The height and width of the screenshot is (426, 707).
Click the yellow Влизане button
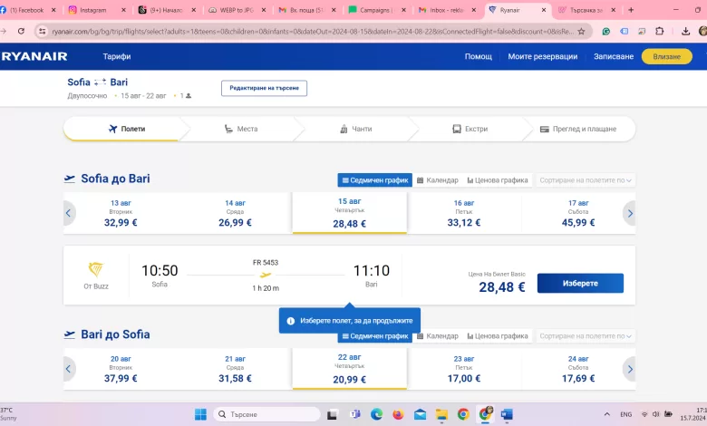coord(667,56)
